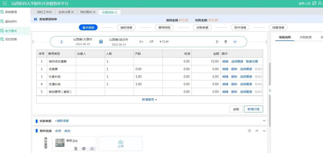Click the swap arrows icon in 附件信息

click(257, 131)
